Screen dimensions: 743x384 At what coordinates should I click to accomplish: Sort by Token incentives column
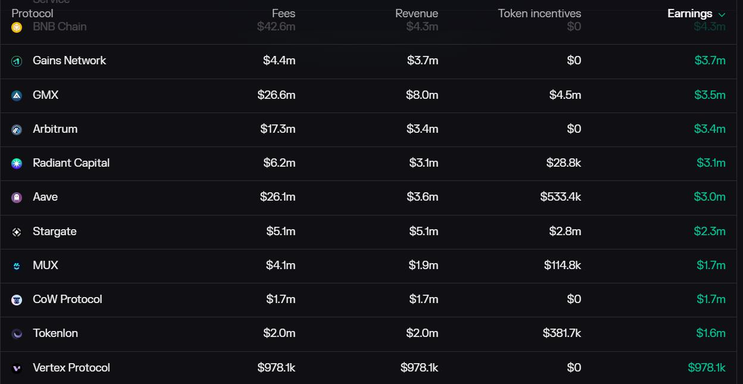[539, 13]
